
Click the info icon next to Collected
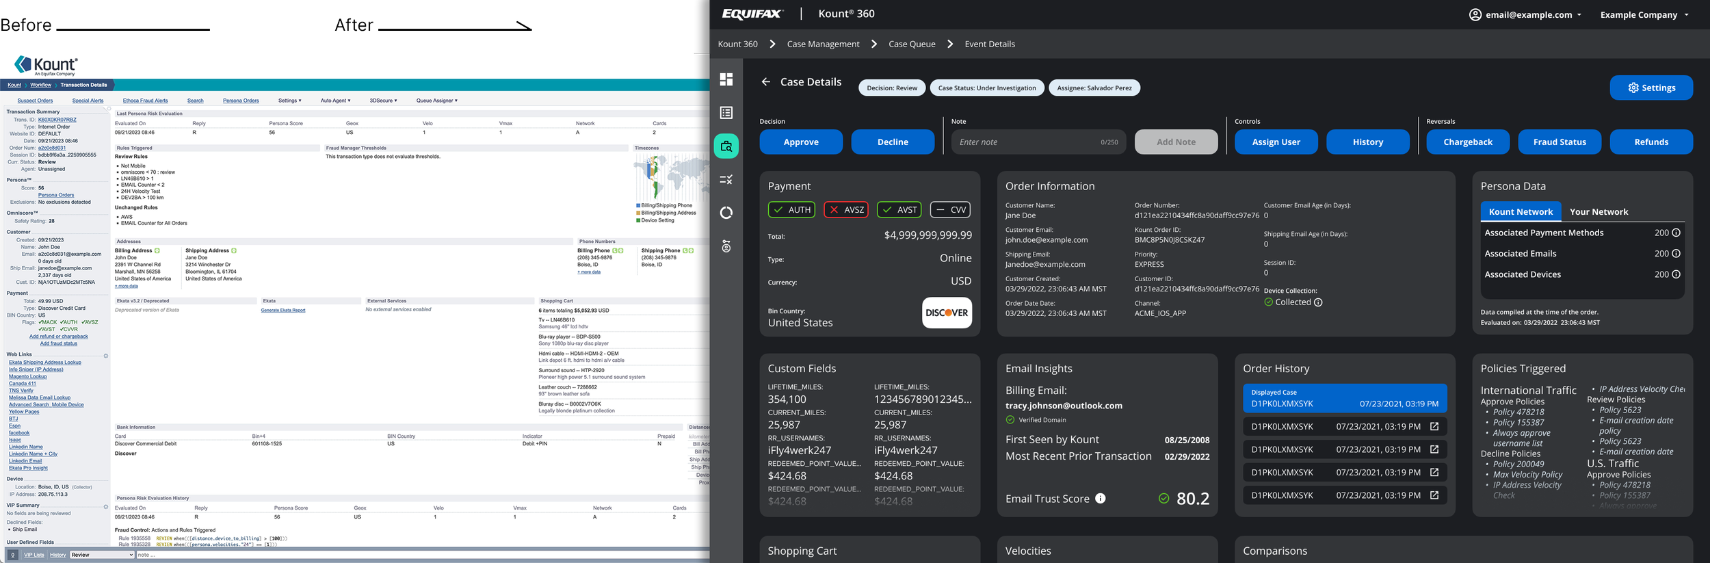point(1318,302)
